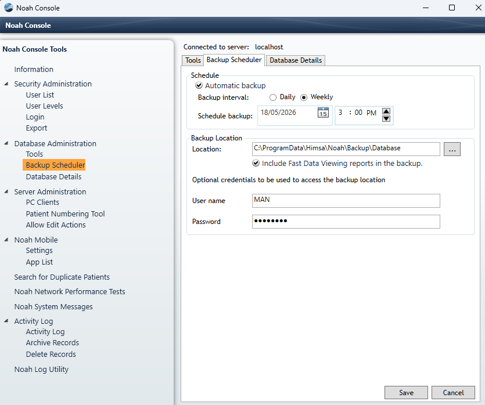Open Allow Edit Actions
The width and height of the screenshot is (485, 405).
pos(56,225)
